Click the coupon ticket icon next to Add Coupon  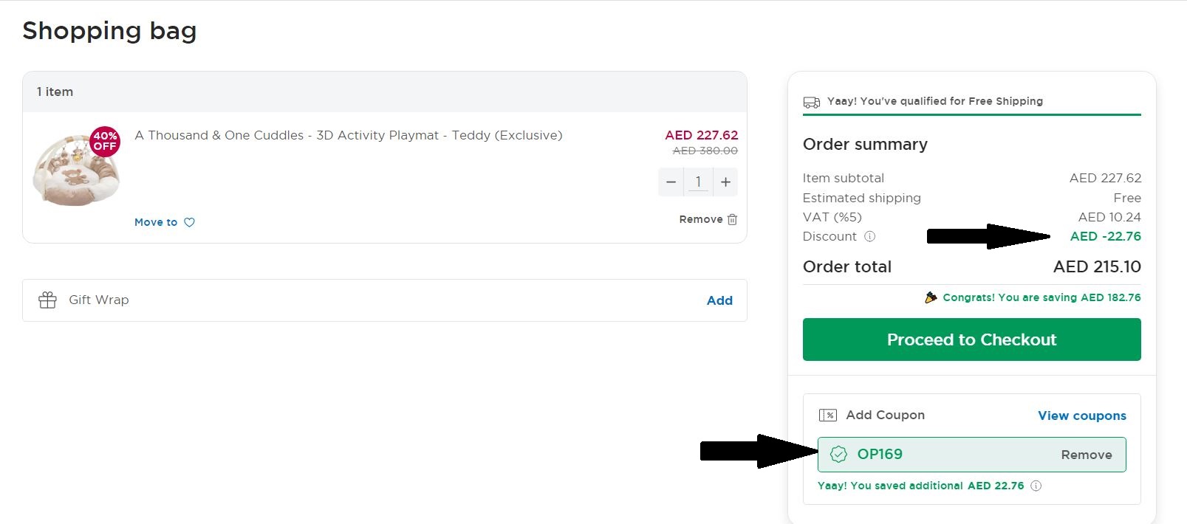click(x=829, y=414)
